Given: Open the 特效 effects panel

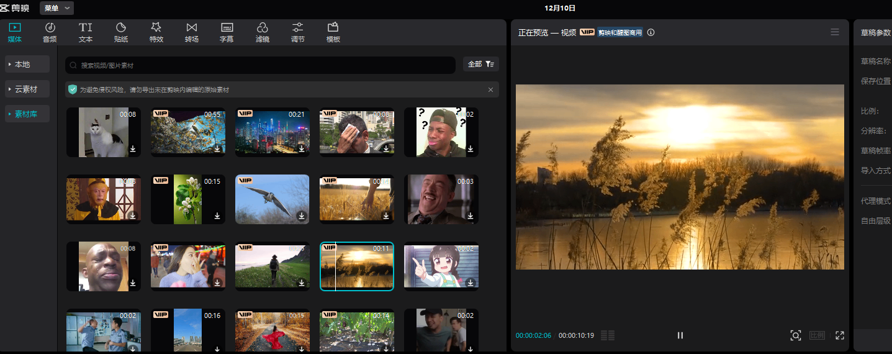Looking at the screenshot, I should coord(156,32).
